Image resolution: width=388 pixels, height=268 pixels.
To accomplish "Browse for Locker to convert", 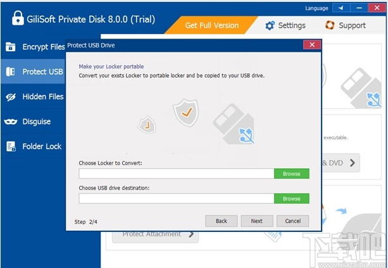I will (292, 174).
